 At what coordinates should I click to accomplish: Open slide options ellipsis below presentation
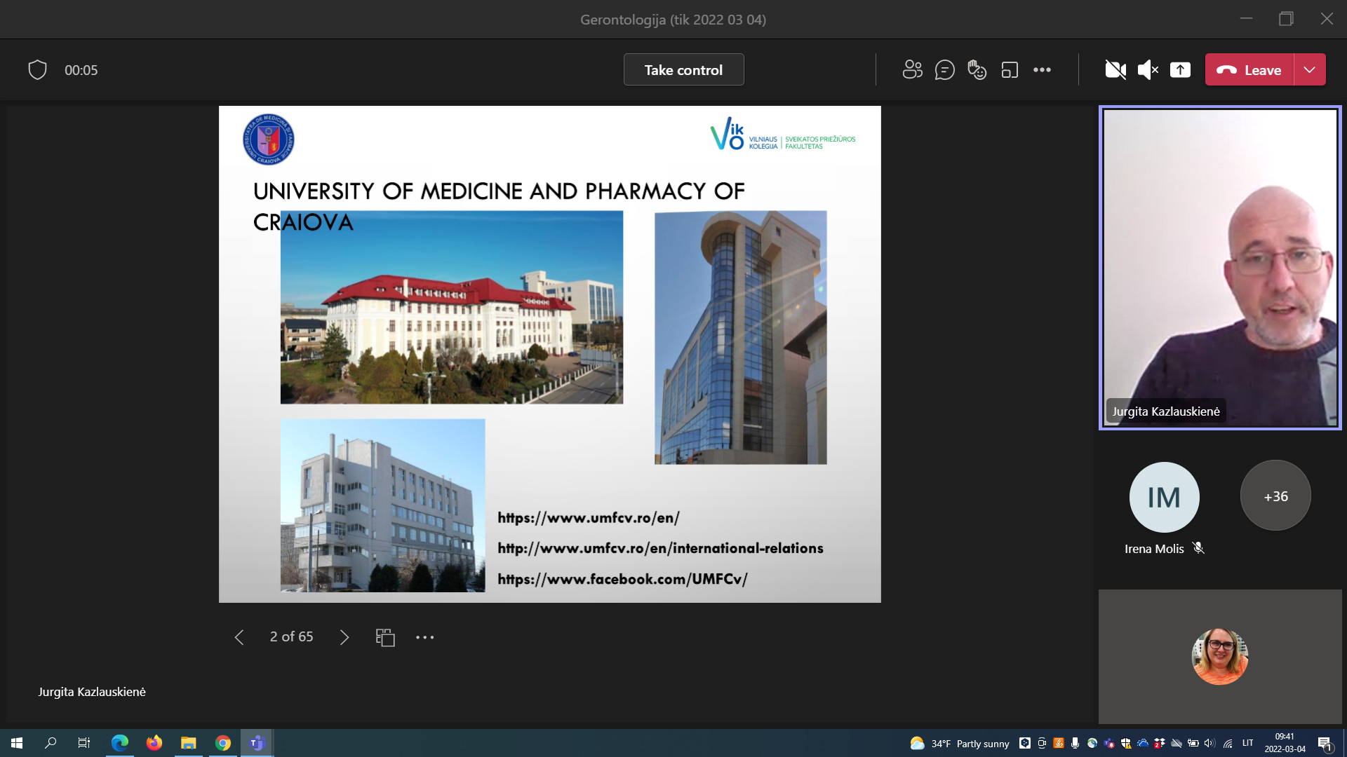(424, 637)
